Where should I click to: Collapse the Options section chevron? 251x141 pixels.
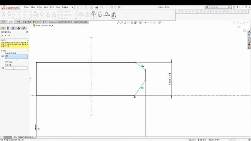[x=28, y=51]
